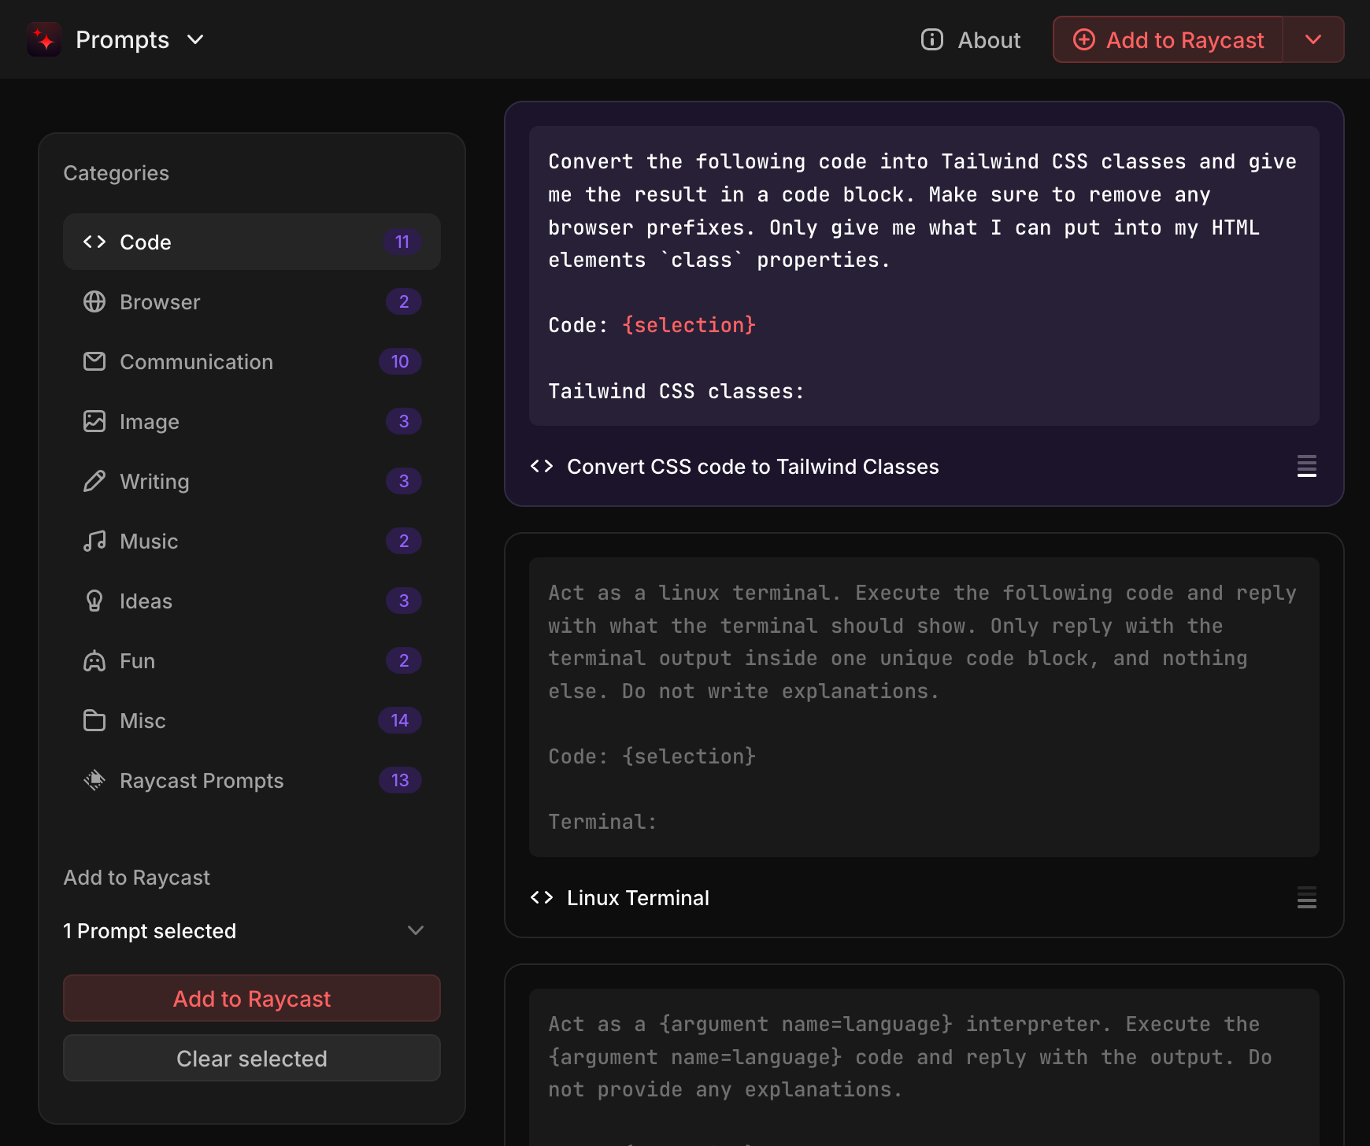
Task: Select the Code category in sidebar
Action: pyautogui.click(x=146, y=242)
